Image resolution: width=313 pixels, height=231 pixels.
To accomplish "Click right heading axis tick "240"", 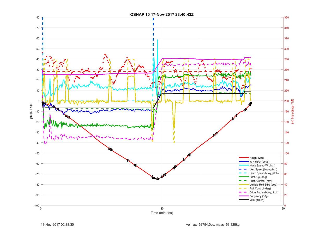I will 287,80.
